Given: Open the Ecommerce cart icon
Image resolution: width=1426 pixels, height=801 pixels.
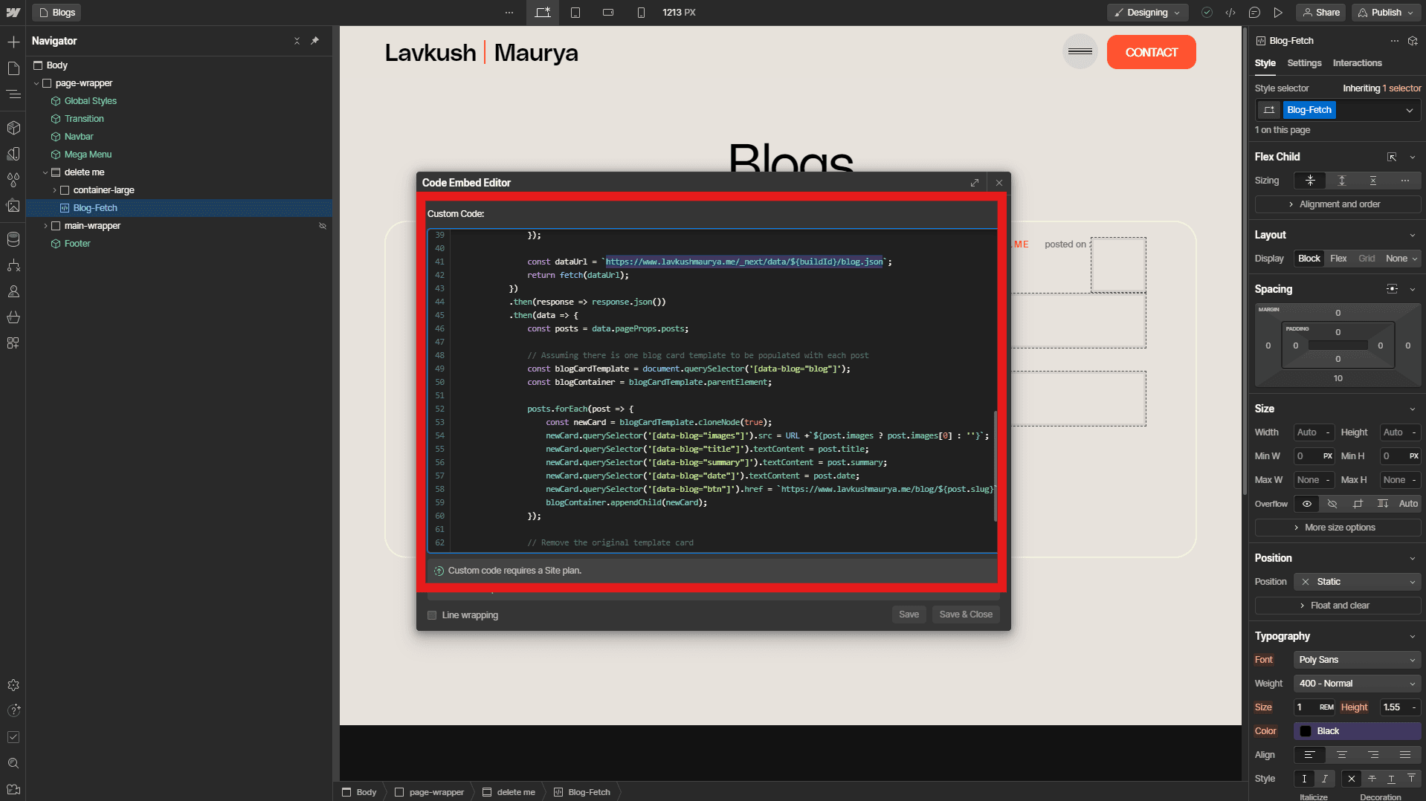Looking at the screenshot, I should (13, 317).
